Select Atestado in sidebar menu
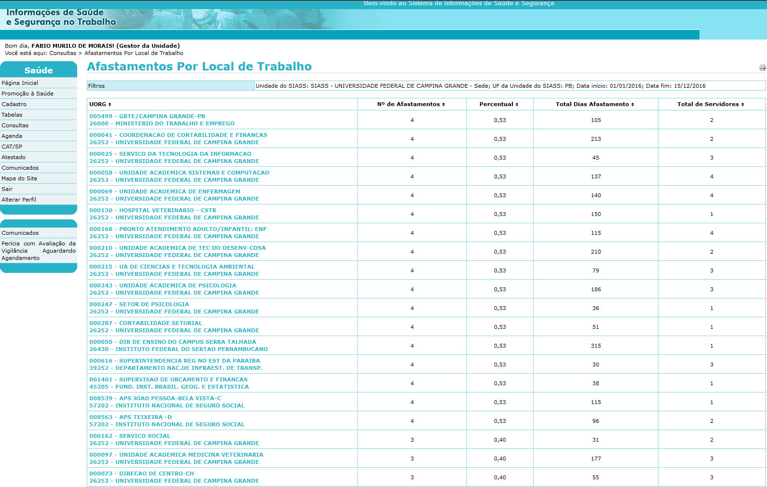 (14, 157)
